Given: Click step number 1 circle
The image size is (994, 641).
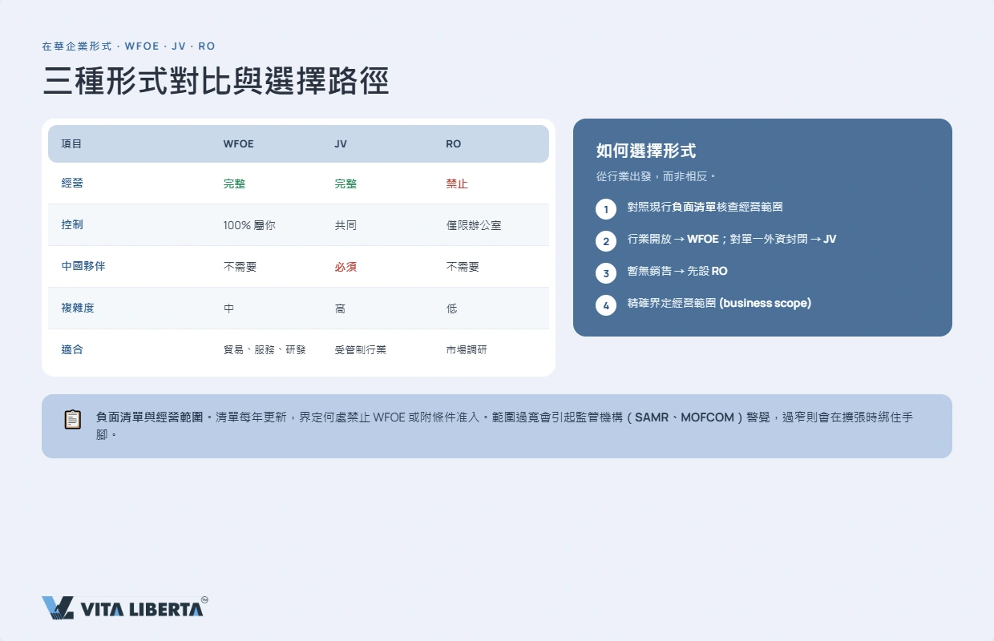Looking at the screenshot, I should click(606, 209).
